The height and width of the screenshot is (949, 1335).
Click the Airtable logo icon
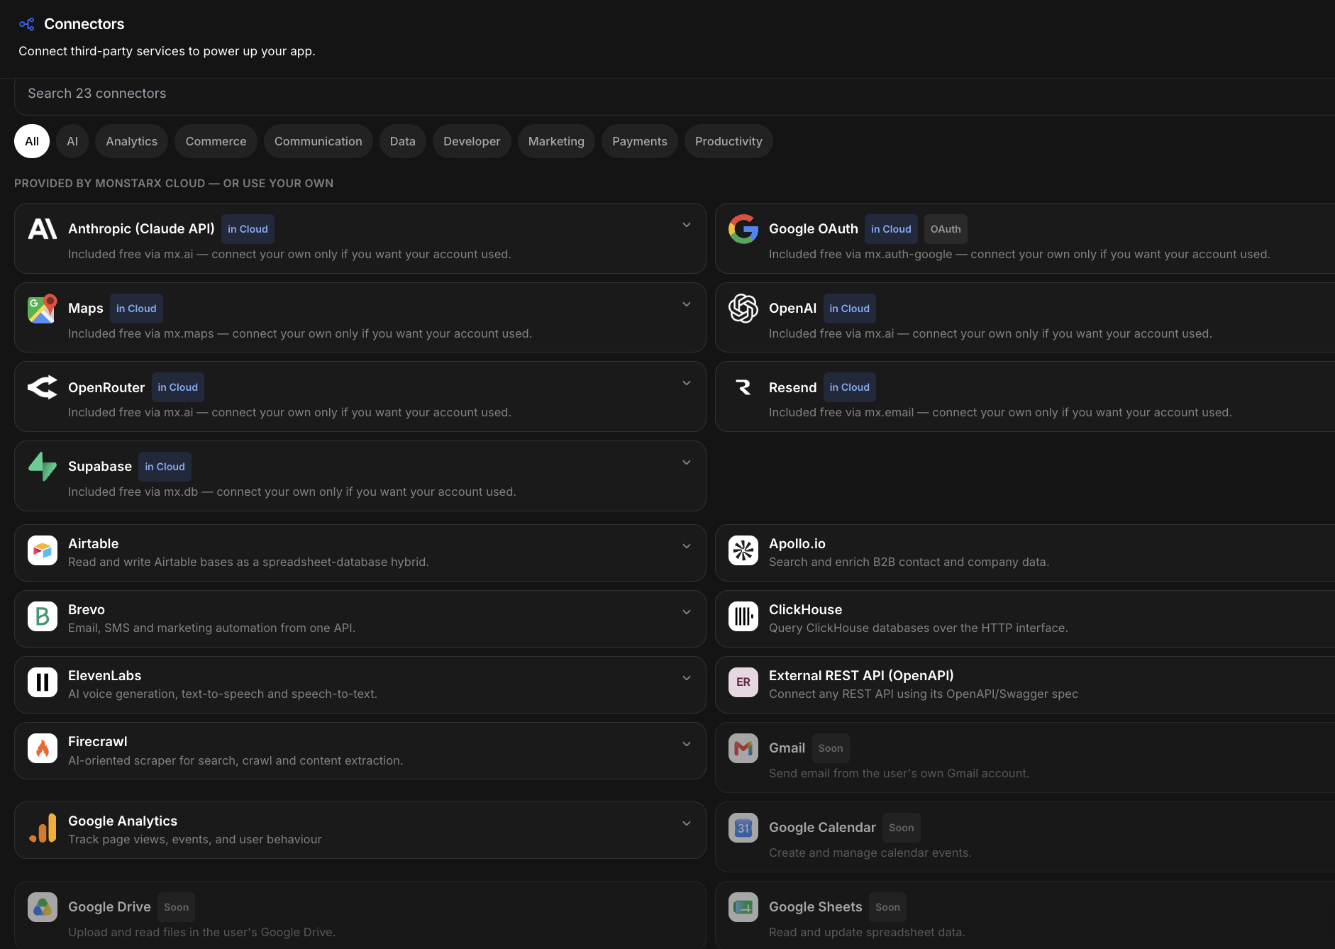click(x=43, y=550)
